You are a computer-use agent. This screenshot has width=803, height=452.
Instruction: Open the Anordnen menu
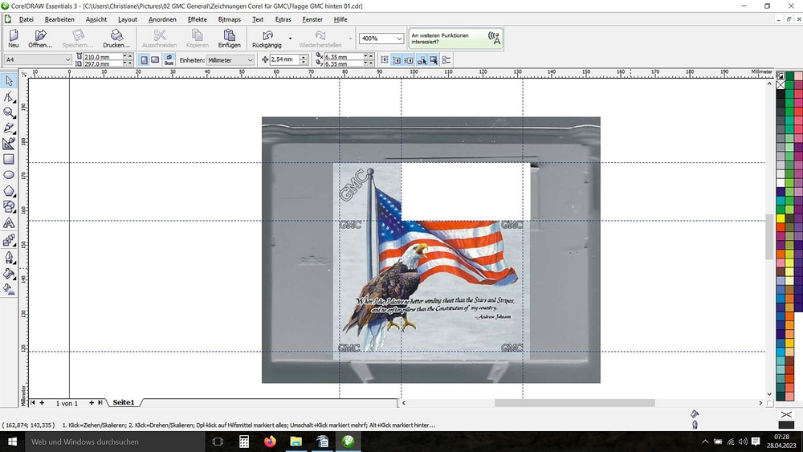pos(162,19)
